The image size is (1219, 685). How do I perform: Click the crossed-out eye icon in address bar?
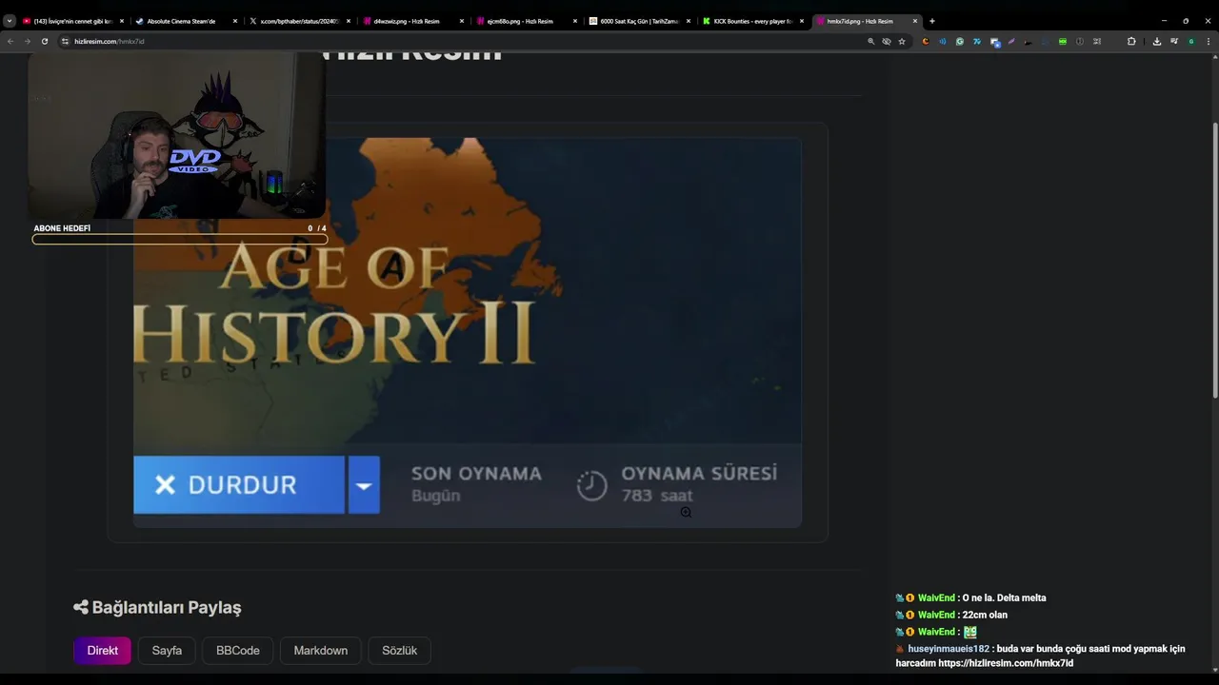point(887,41)
